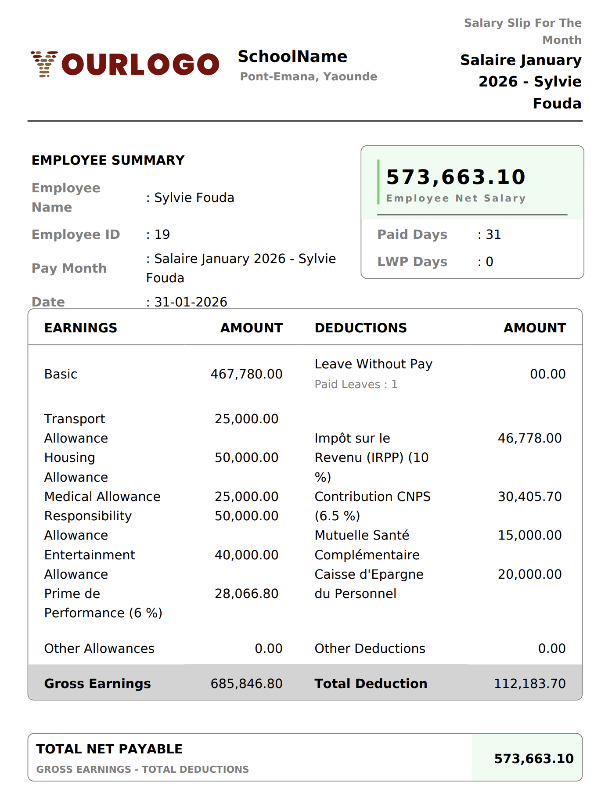Click the EMPLOYEE SUMMARY heading
The width and height of the screenshot is (612, 807).
click(108, 160)
